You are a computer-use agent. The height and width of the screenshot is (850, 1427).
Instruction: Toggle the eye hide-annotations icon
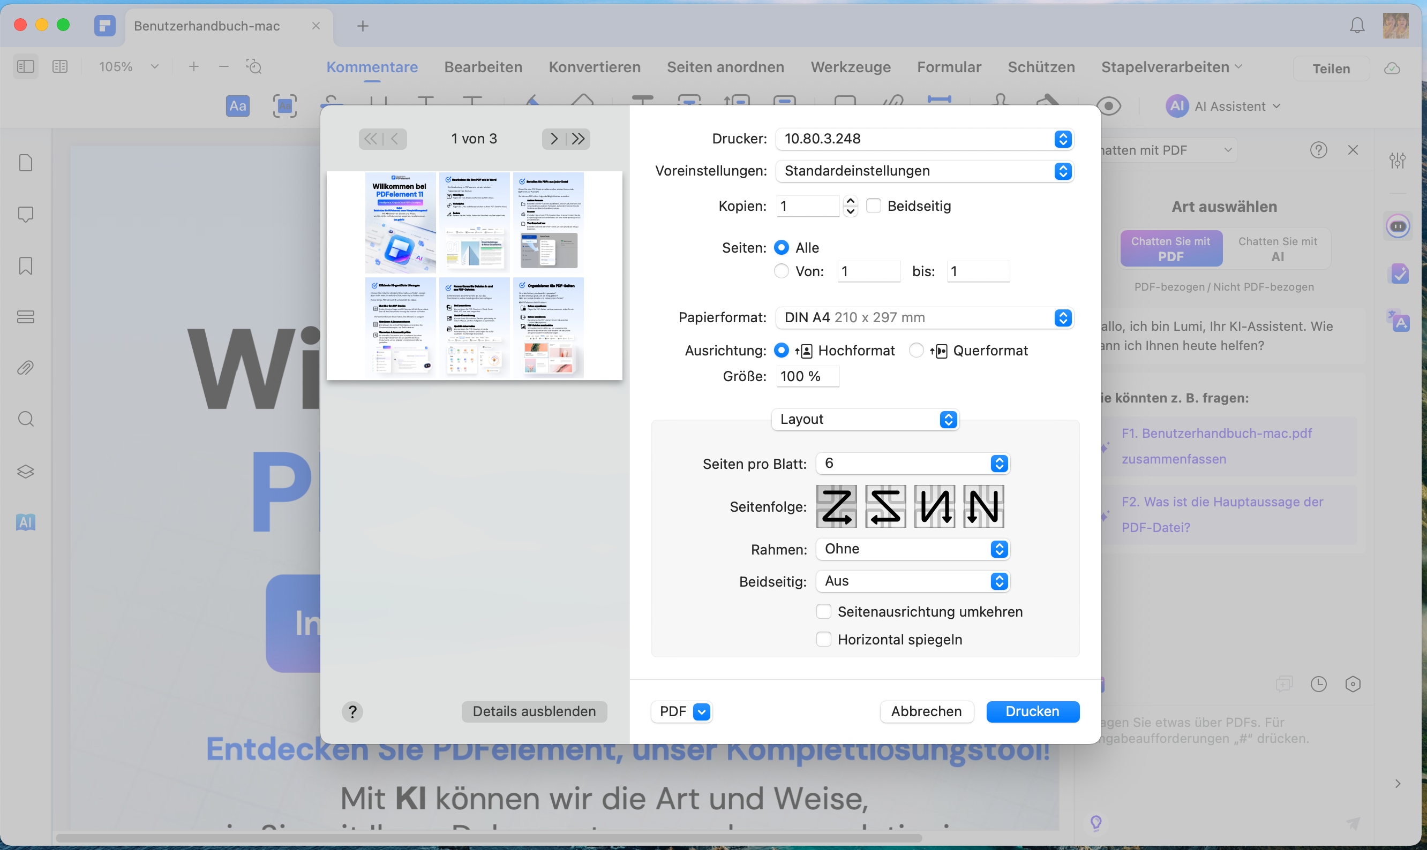coord(1109,106)
